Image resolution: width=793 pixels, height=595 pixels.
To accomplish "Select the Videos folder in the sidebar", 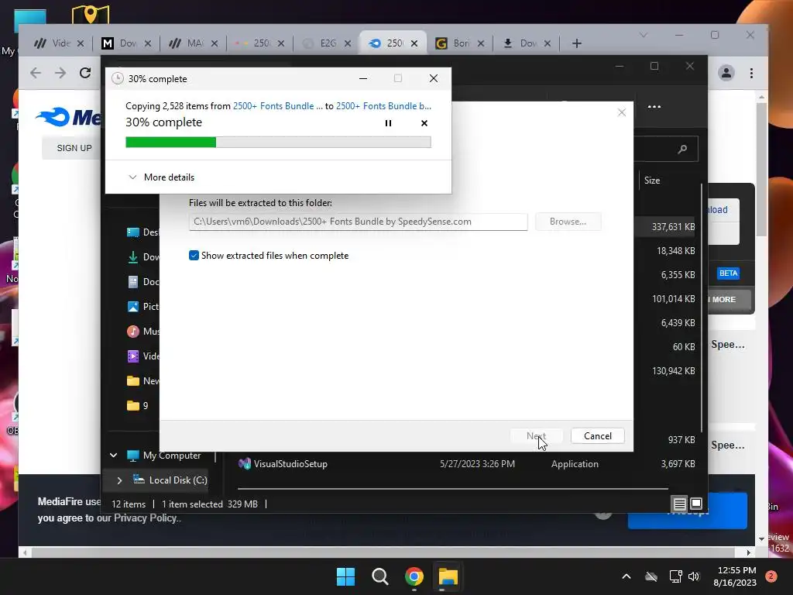I will (x=142, y=356).
